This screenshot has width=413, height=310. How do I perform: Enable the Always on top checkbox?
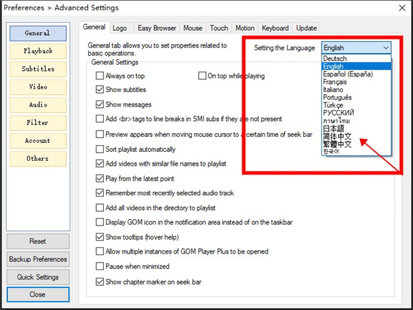coord(100,76)
